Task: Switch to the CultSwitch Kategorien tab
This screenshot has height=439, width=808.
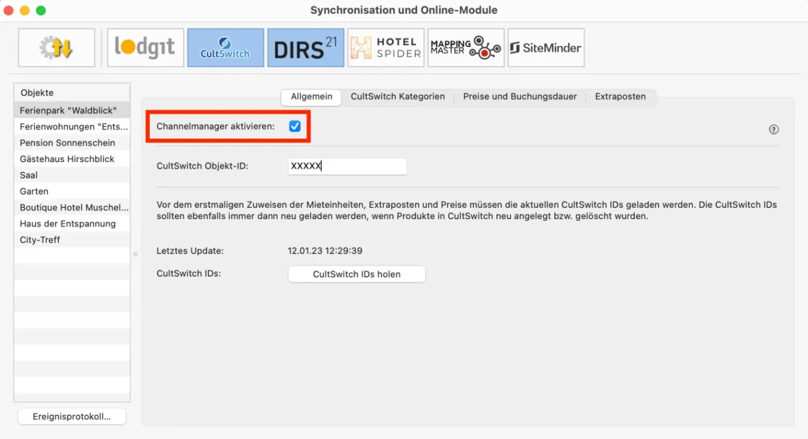Action: click(398, 97)
